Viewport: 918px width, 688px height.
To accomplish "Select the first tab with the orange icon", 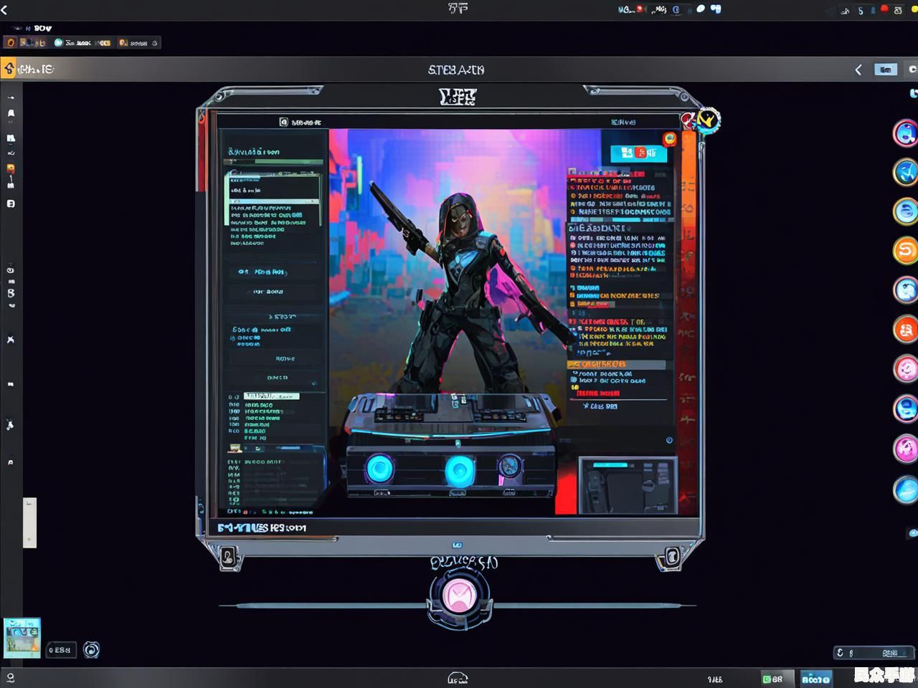I will tap(27, 43).
